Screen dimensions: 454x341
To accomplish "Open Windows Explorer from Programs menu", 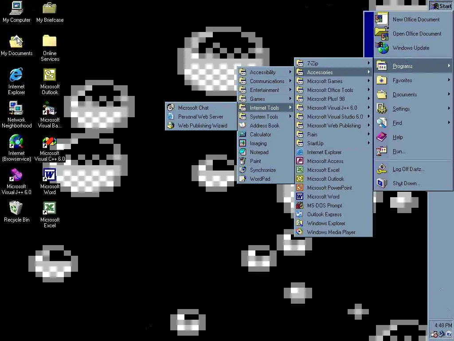I will [333, 223].
